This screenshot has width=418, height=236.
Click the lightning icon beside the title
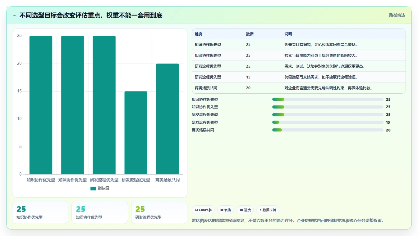click(x=15, y=16)
